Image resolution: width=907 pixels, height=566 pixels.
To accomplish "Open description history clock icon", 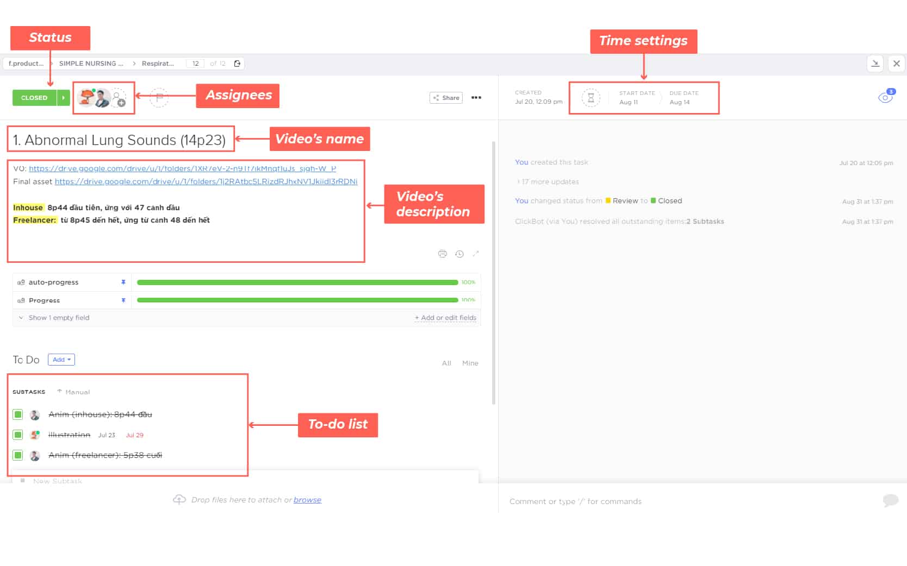I will pos(459,254).
